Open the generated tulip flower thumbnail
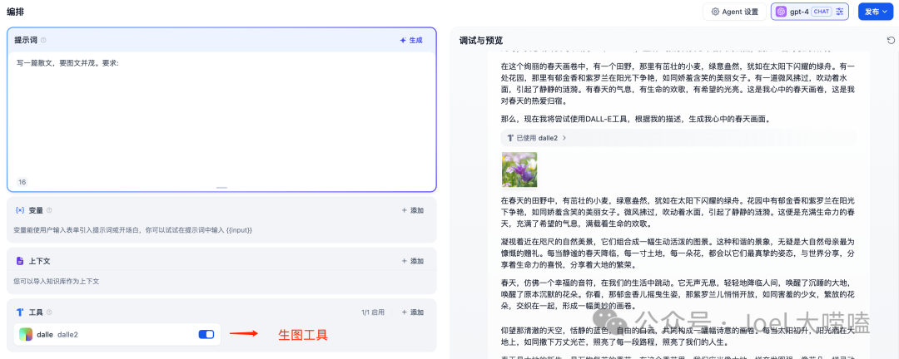The height and width of the screenshot is (359, 899). point(519,170)
